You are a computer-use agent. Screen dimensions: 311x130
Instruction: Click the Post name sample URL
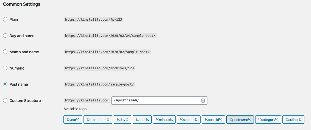tap(99, 84)
